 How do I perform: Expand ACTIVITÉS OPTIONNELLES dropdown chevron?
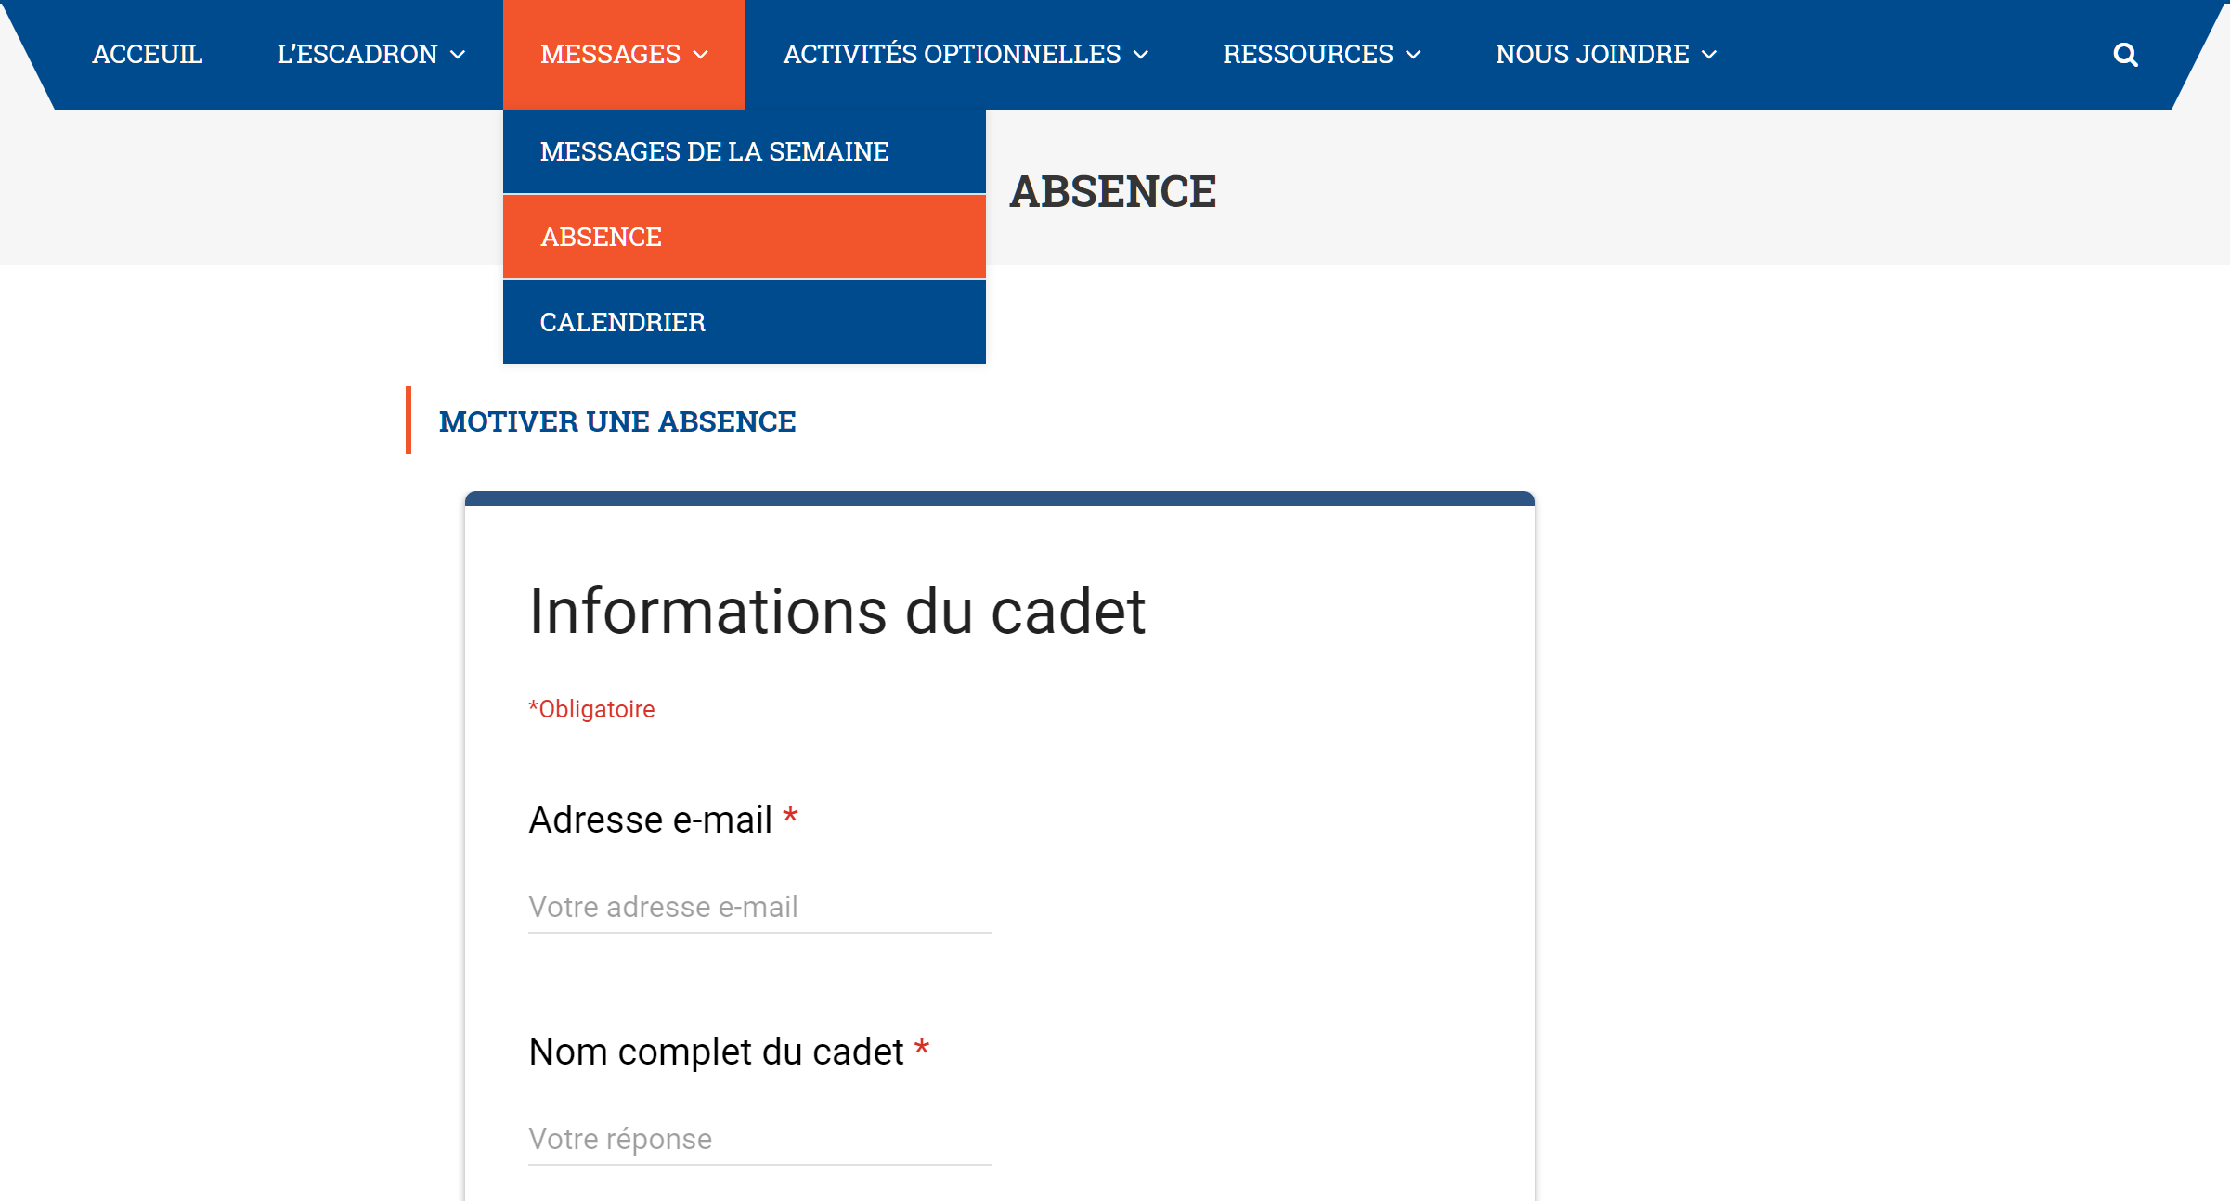tap(1141, 56)
